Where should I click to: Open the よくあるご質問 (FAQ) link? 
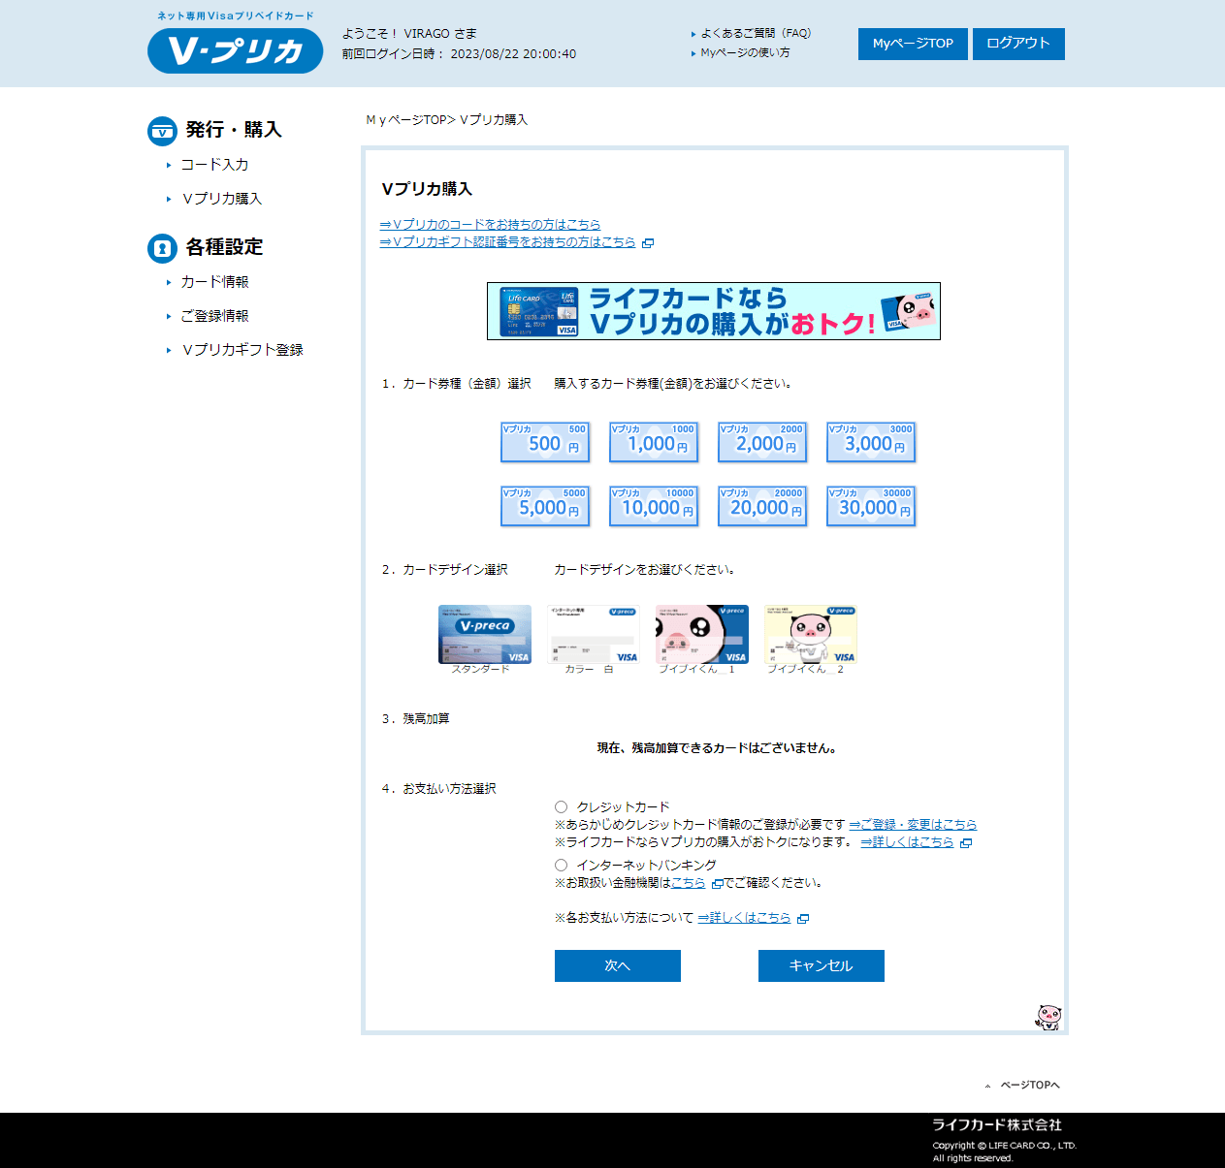click(x=755, y=33)
